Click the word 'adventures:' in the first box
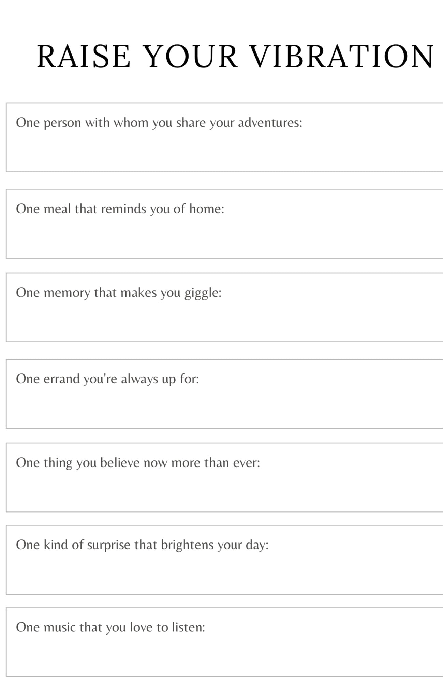This screenshot has height=688, width=443. tap(270, 123)
